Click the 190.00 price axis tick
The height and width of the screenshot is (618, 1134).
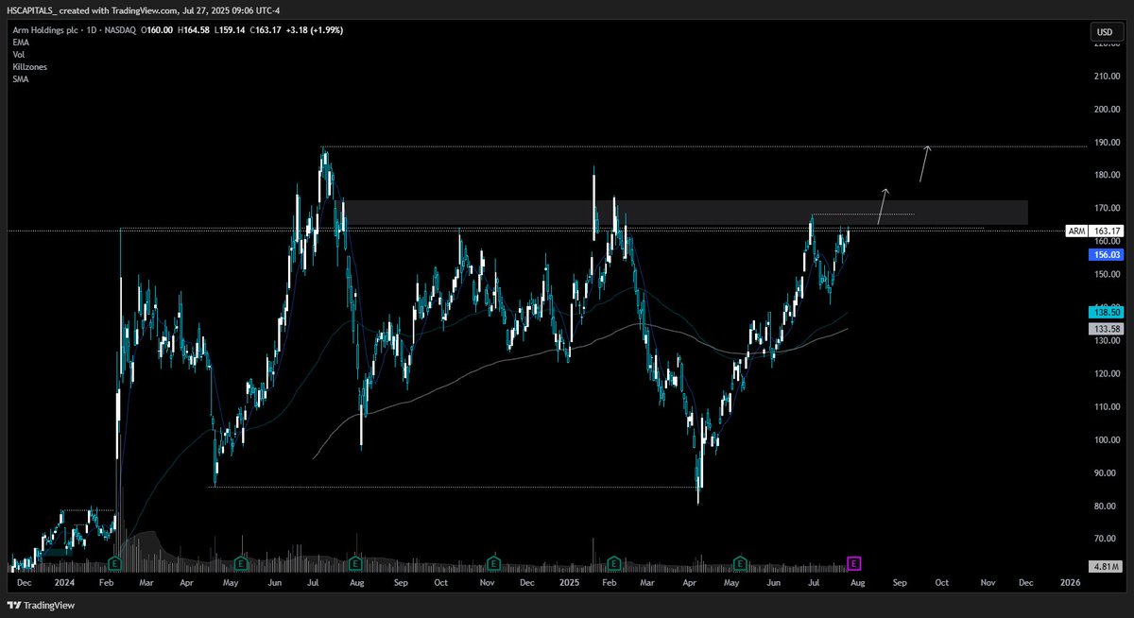[1107, 143]
